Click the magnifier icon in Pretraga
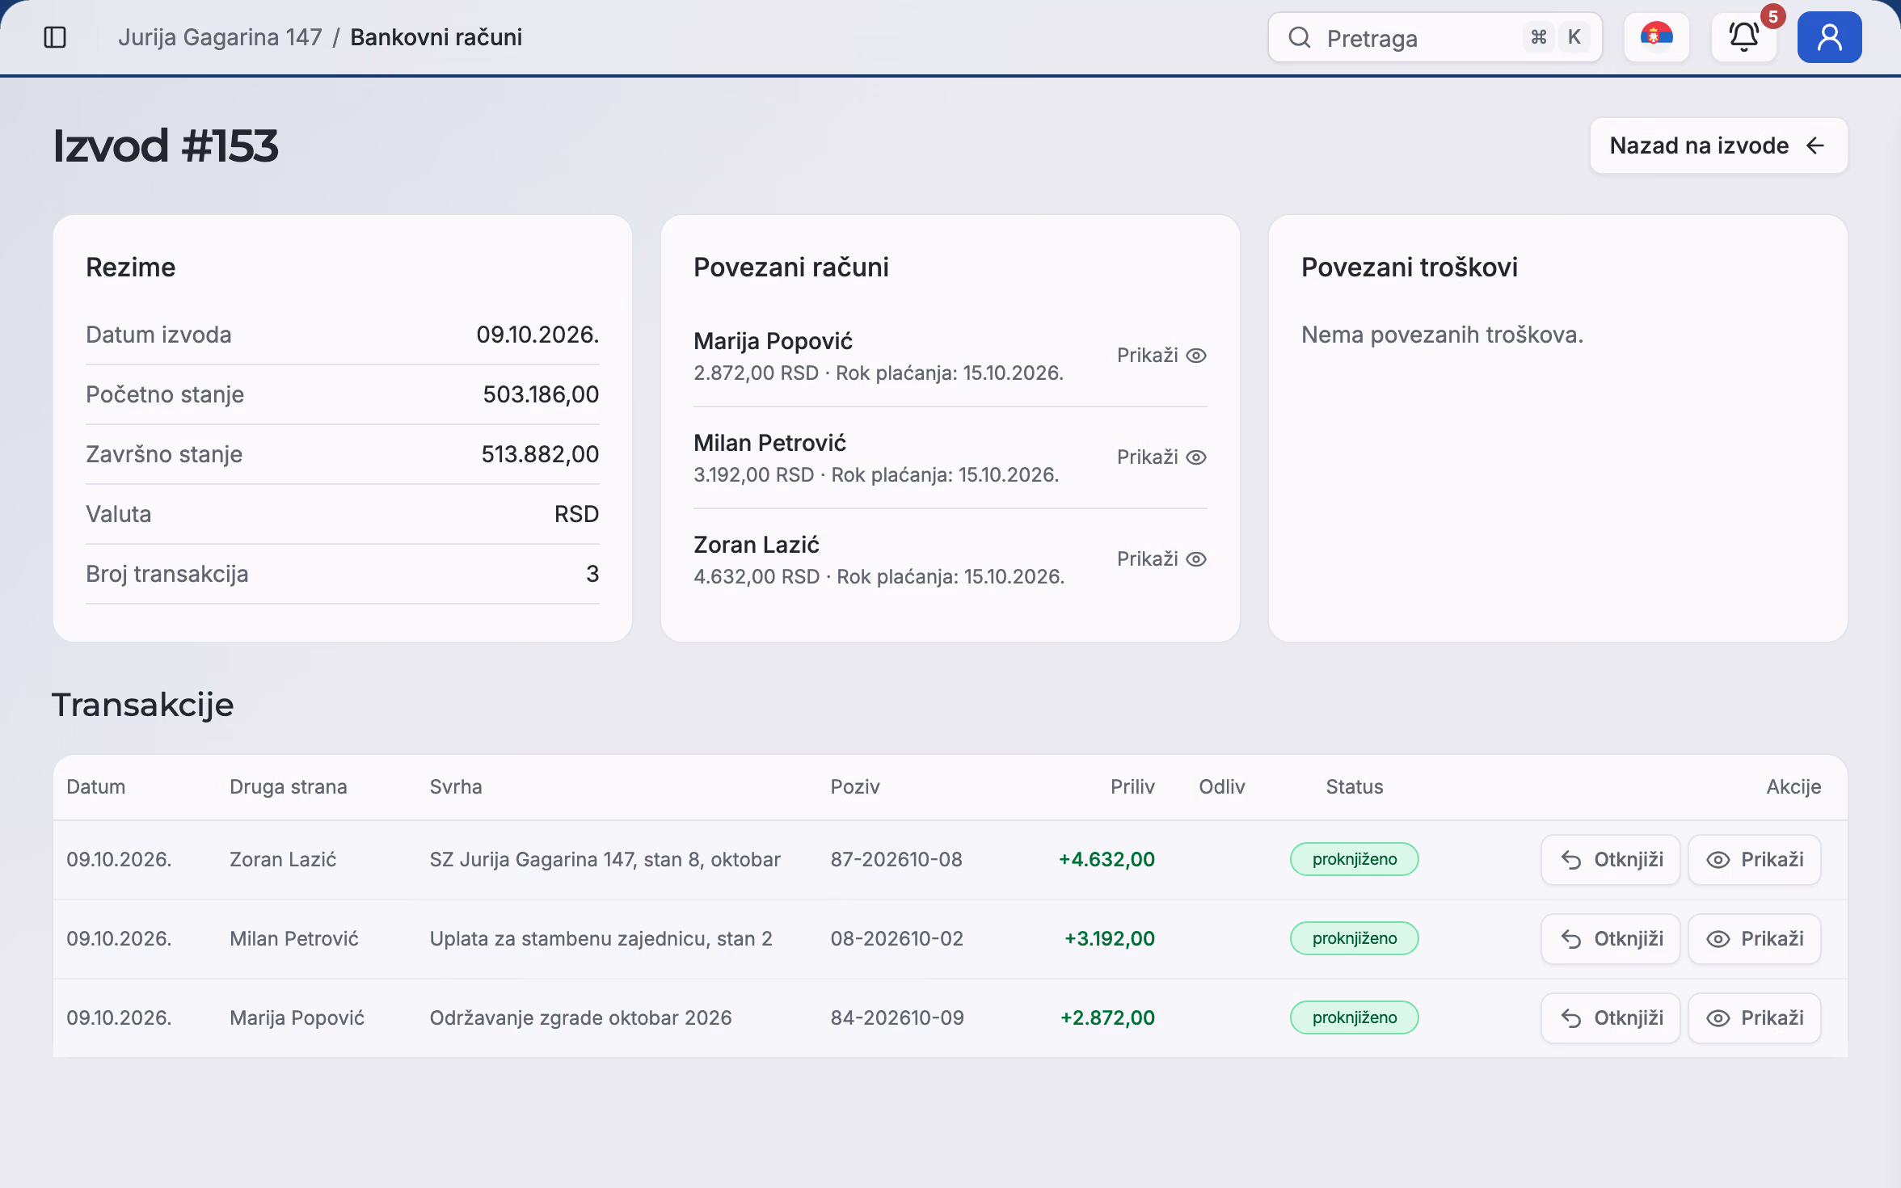1901x1188 pixels. click(1299, 37)
